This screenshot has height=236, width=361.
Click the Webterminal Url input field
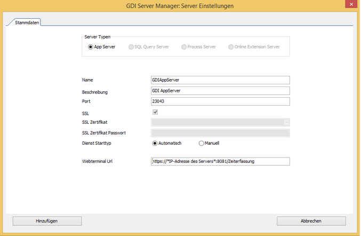pyautogui.click(x=220, y=161)
